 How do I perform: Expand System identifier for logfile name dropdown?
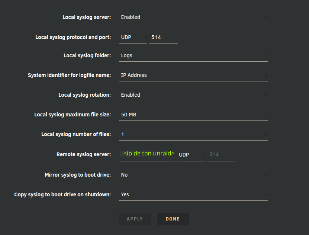coord(193,75)
